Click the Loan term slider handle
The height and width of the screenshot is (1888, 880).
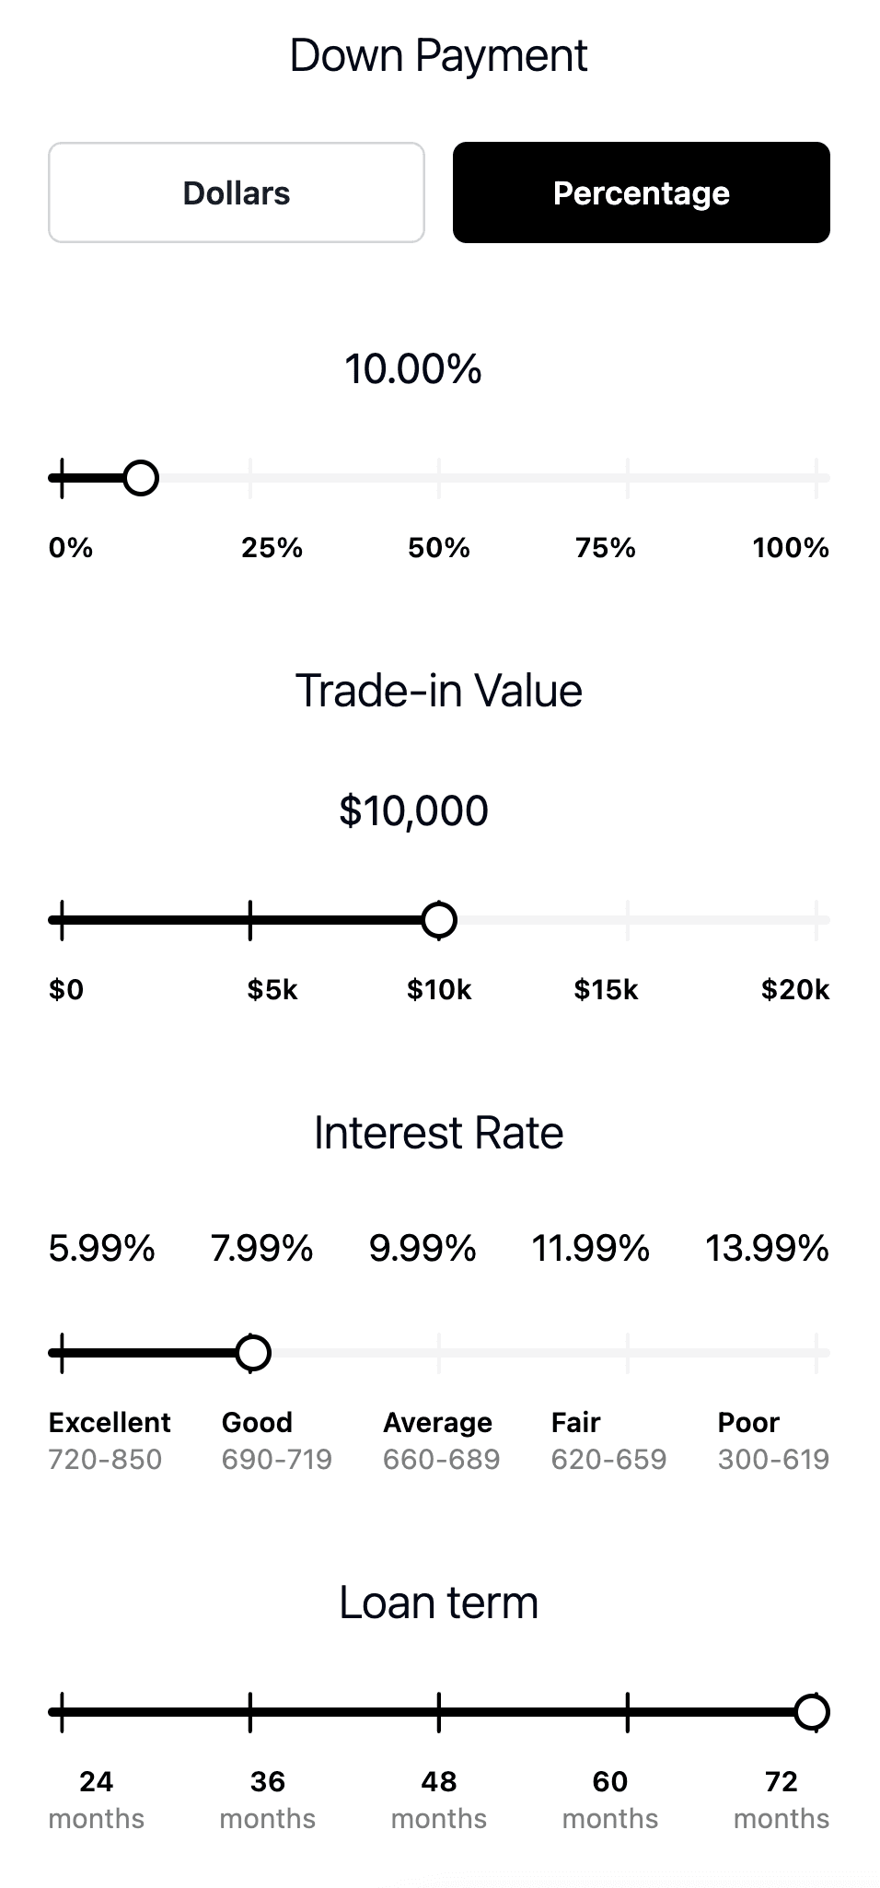[814, 1711]
